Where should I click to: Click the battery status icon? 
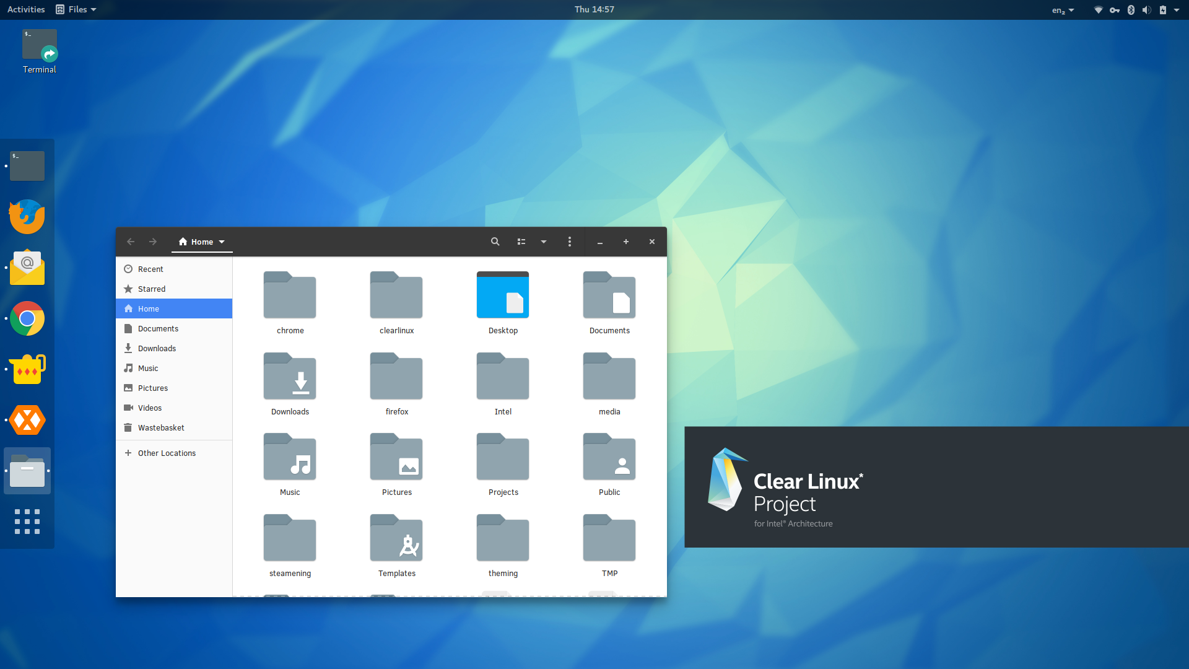coord(1163,10)
